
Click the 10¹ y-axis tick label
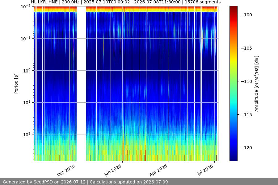click(x=27, y=102)
